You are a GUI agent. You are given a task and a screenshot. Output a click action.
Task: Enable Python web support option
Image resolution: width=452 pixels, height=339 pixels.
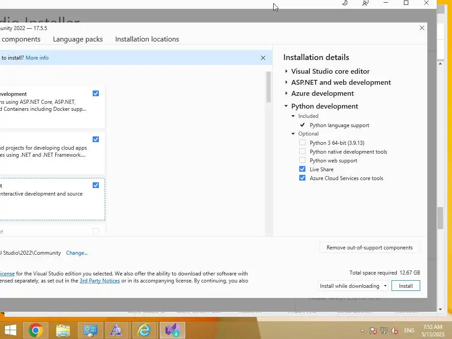coord(302,160)
